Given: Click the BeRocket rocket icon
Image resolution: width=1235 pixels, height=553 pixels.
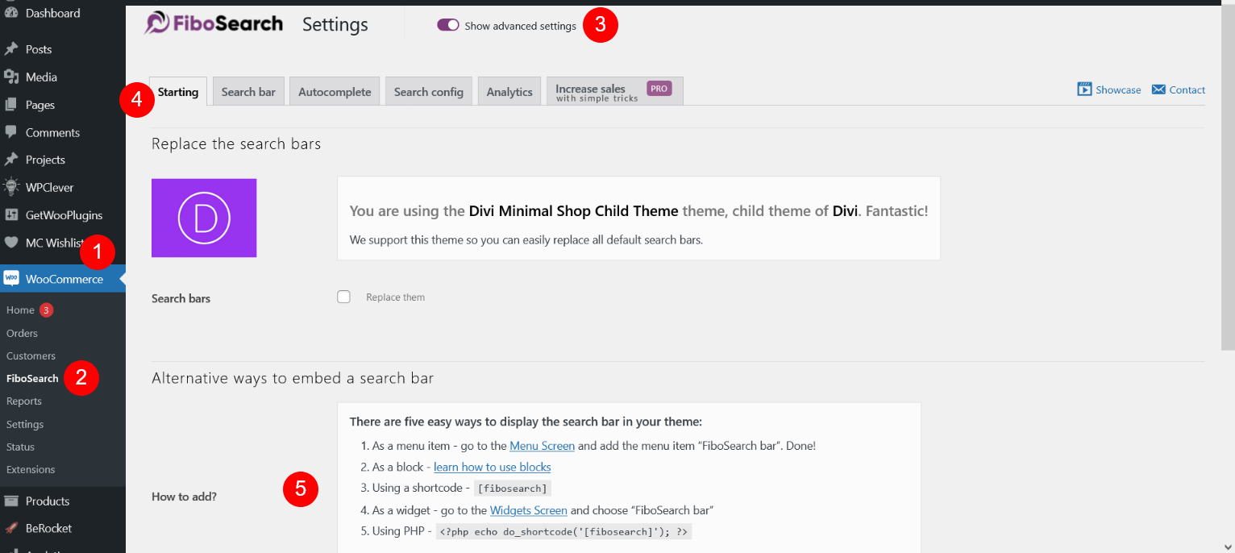Looking at the screenshot, I should [x=11, y=528].
